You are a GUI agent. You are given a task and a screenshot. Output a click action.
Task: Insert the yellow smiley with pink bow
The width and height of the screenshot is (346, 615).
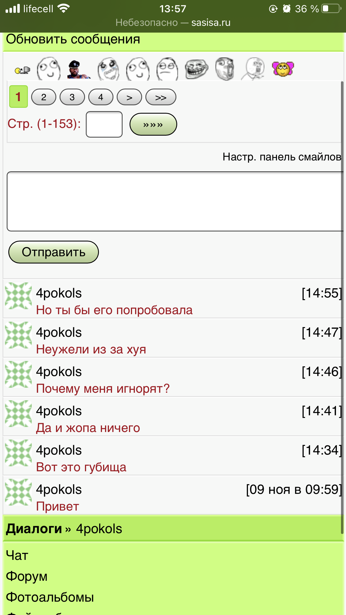(283, 69)
